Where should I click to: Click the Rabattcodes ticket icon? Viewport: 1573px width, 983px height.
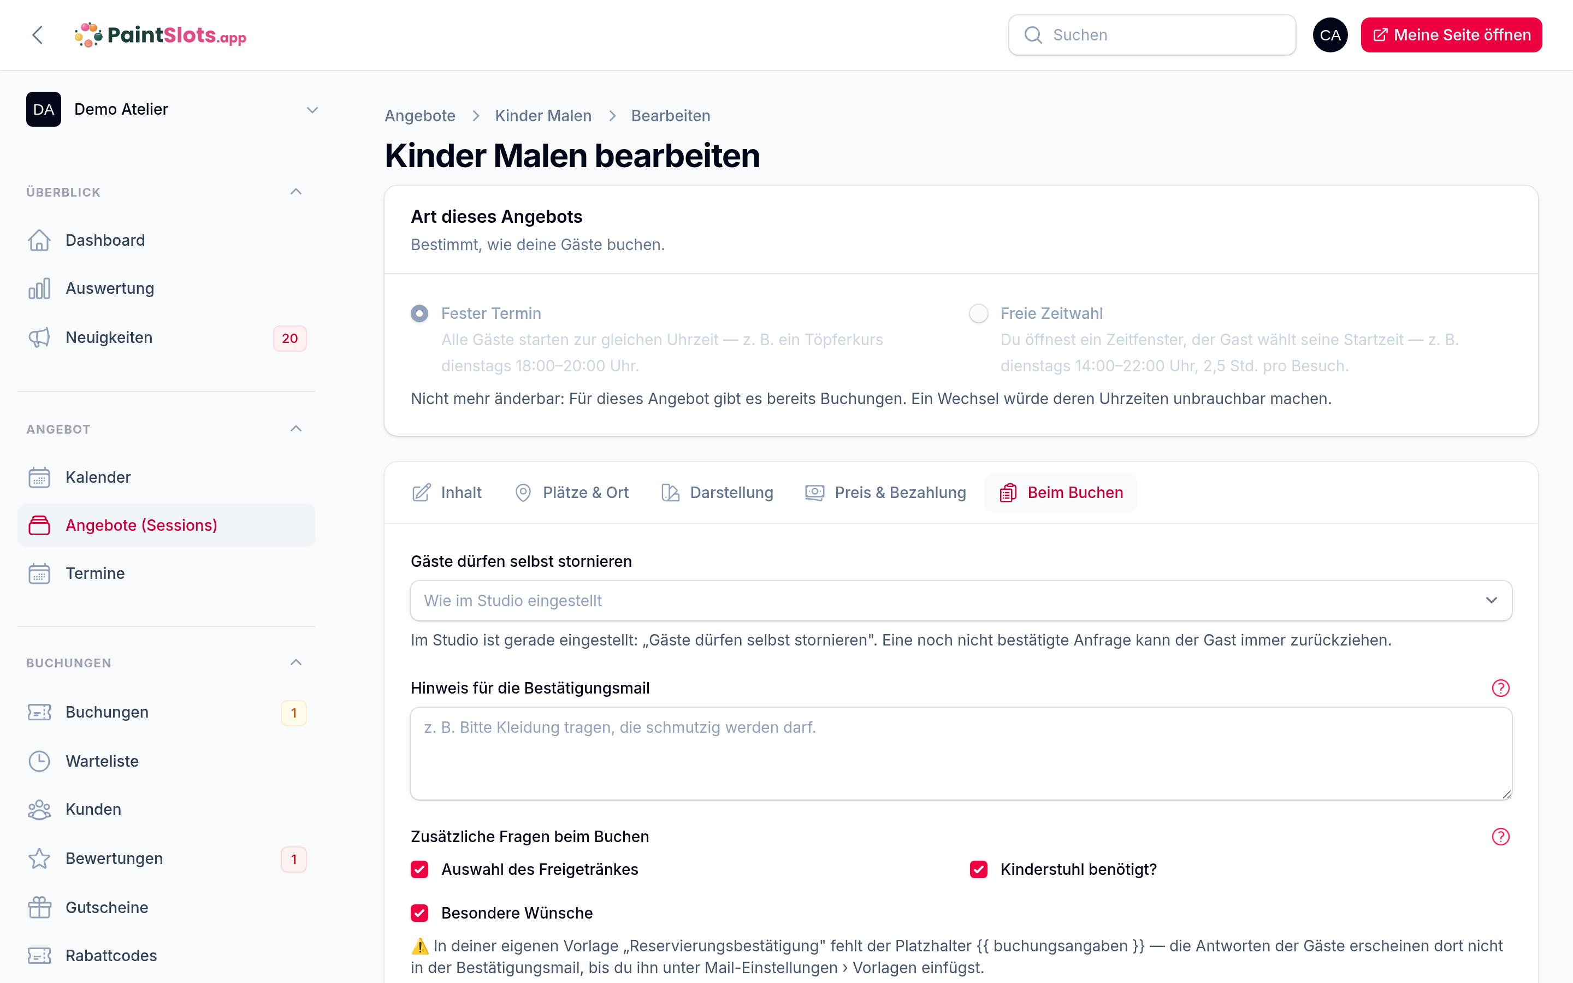coord(39,956)
